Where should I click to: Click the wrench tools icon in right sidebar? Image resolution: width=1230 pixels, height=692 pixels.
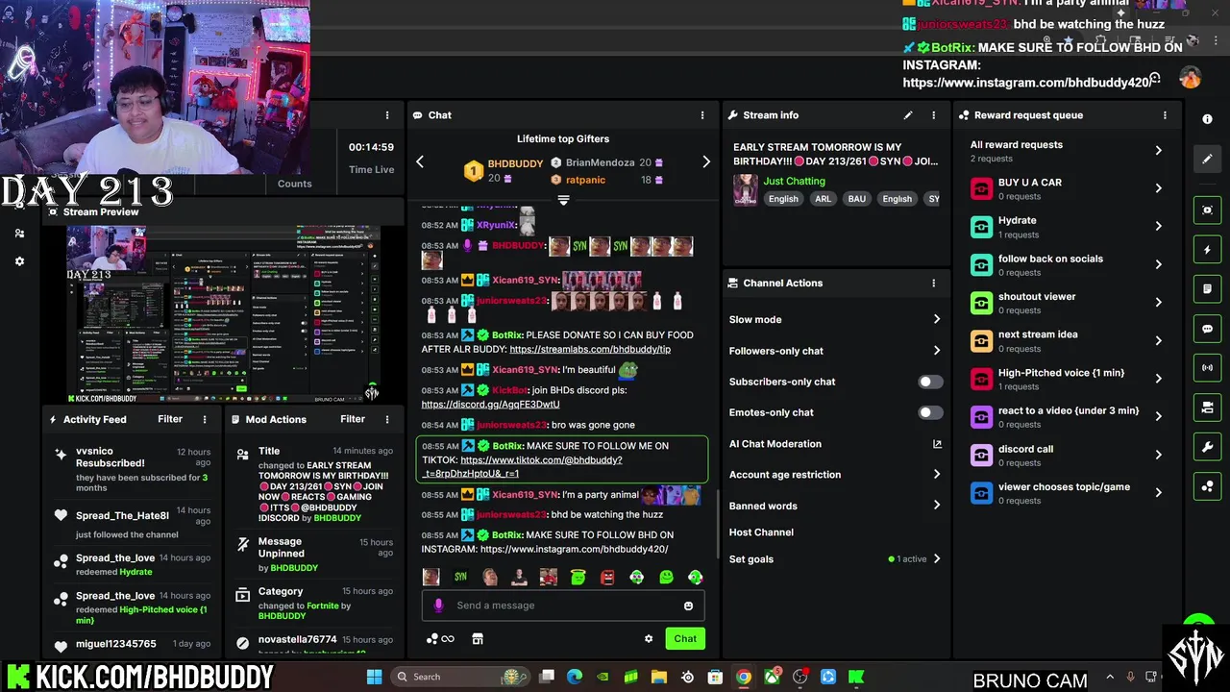(x=1207, y=447)
